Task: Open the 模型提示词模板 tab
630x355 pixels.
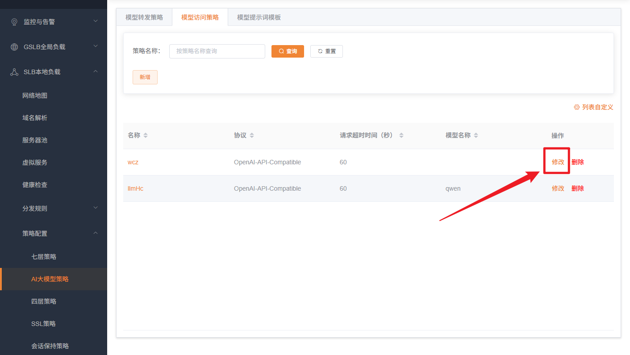Action: point(259,17)
